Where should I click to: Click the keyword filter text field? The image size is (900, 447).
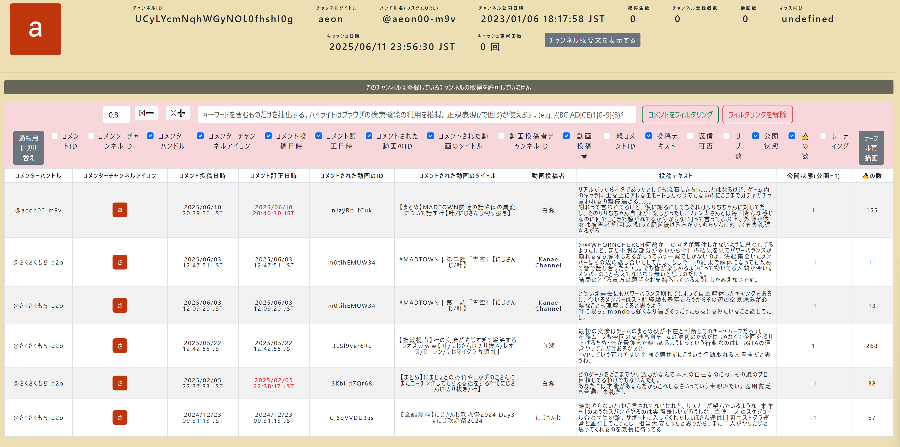coord(416,115)
